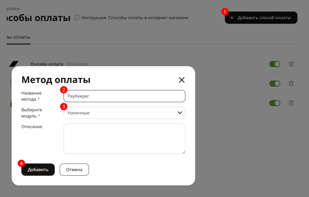Click the Онлайн оплата row title
309x197 pixels.
[x=47, y=64]
